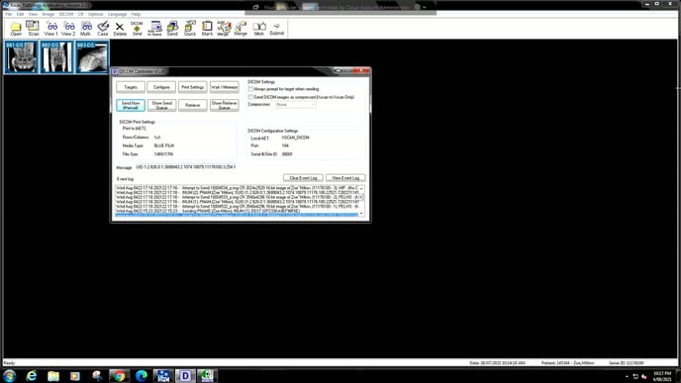Click the Send toolbar icon next to Quick
The height and width of the screenshot is (383, 681).
tap(172, 29)
